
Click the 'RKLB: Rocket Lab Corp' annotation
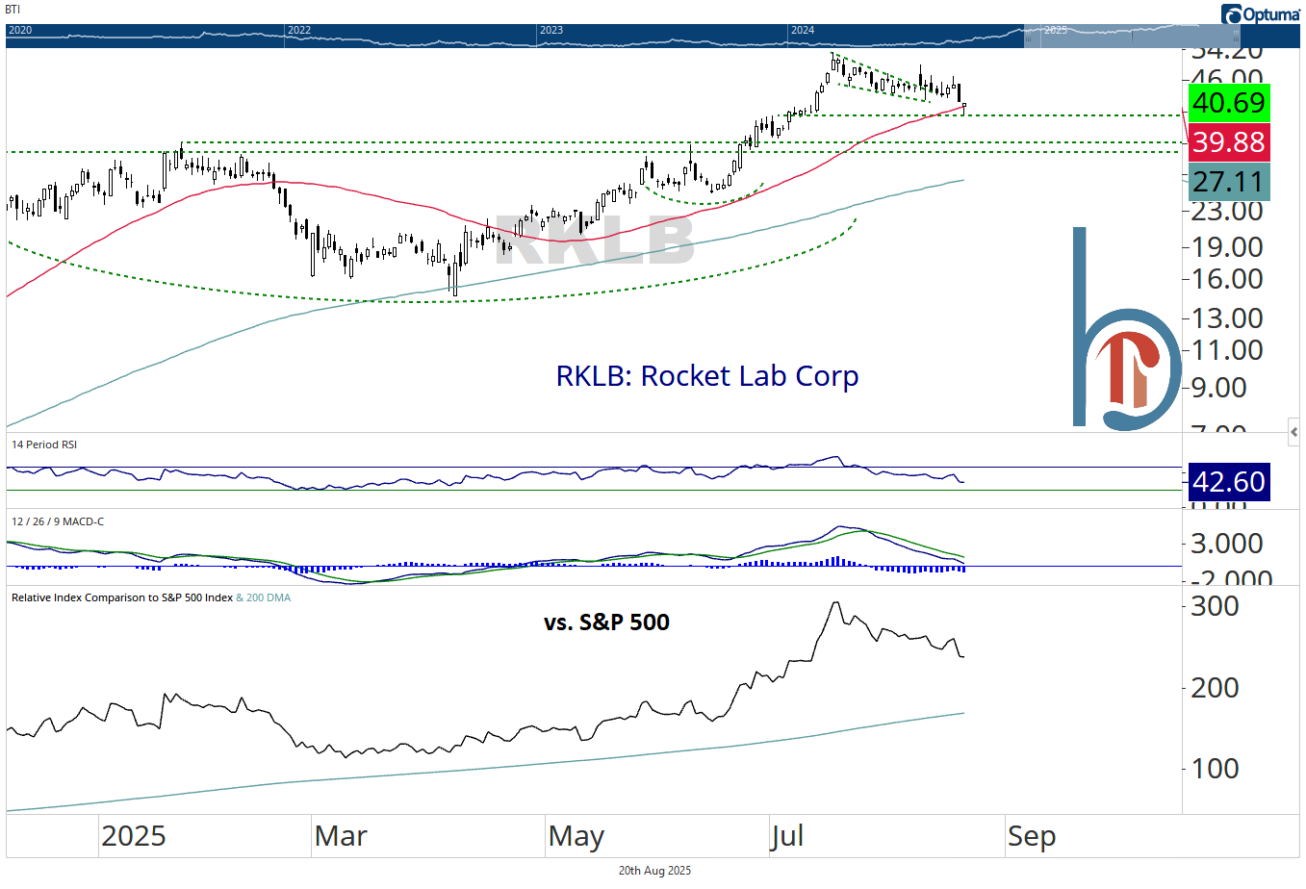(x=707, y=375)
